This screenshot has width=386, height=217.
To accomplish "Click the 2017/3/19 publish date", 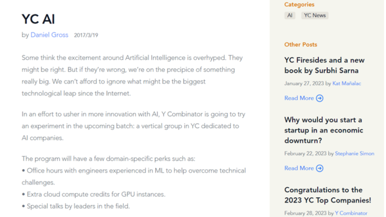I will coord(86,35).
